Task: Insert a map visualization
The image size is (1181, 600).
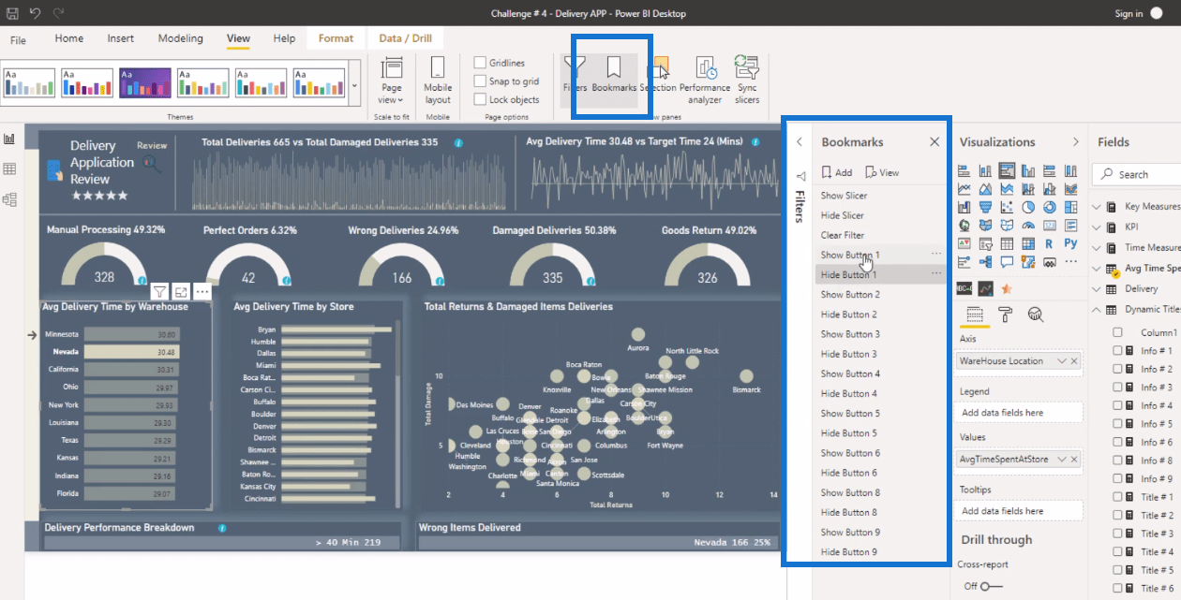Action: point(964,225)
